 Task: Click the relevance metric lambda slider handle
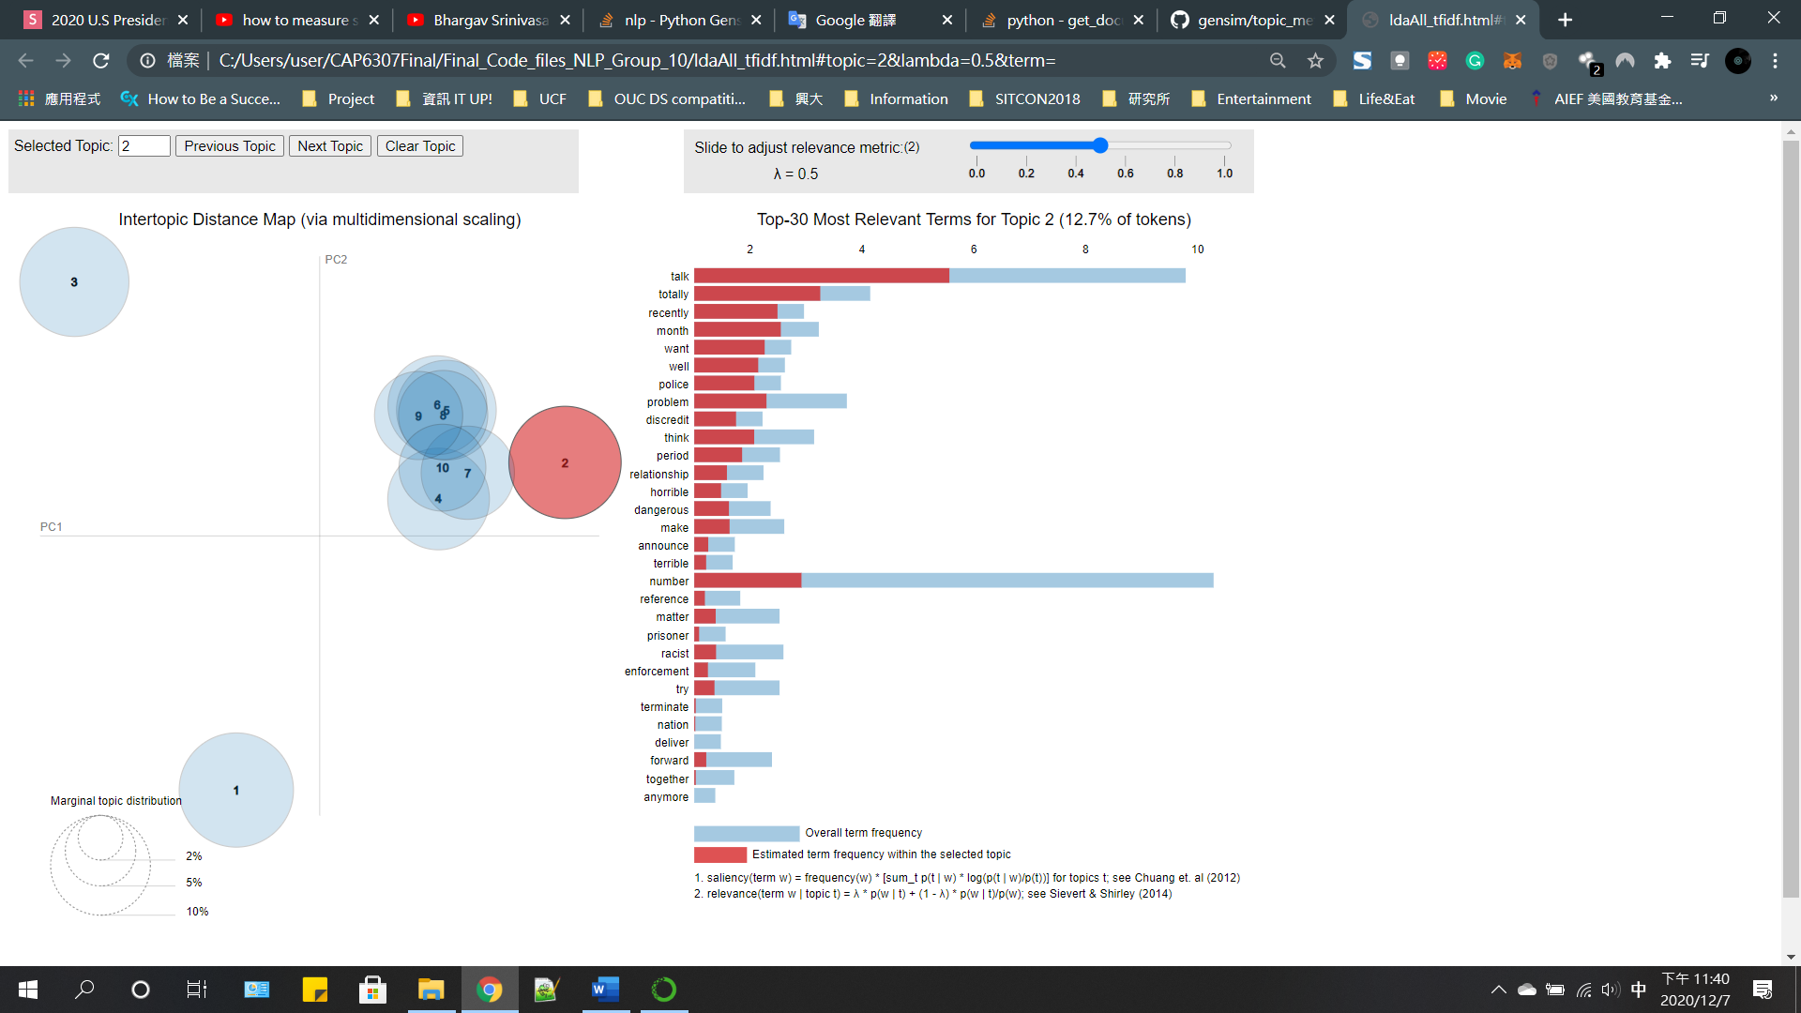point(1100,145)
